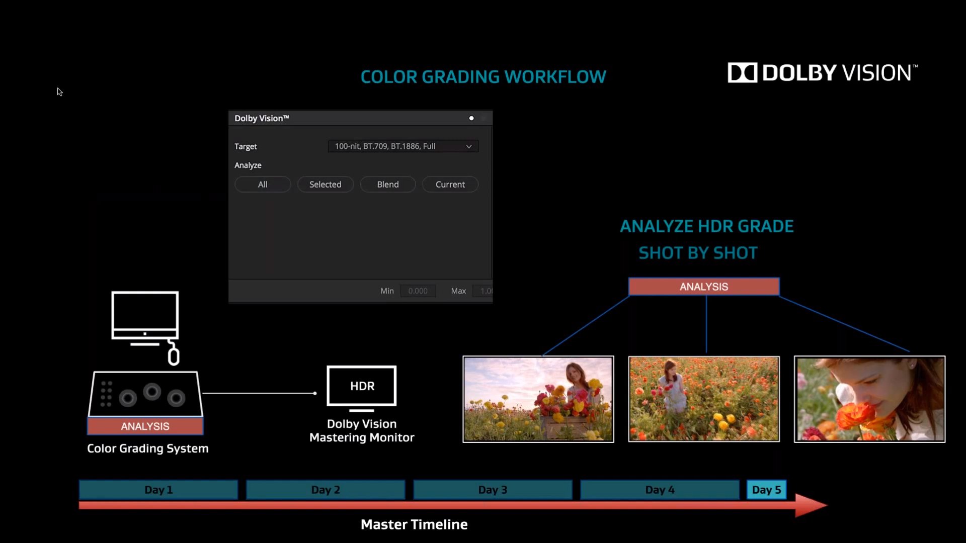Click Day 2 on the timeline

coord(326,490)
